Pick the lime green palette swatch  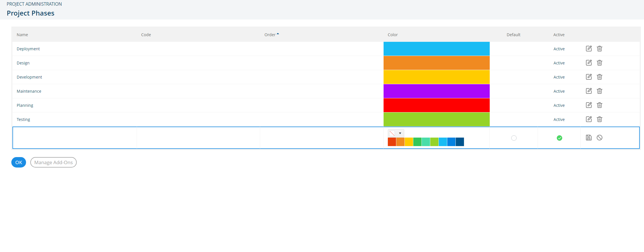click(x=435, y=142)
